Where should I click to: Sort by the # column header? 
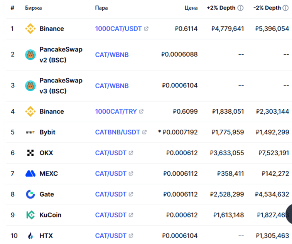click(x=12, y=8)
